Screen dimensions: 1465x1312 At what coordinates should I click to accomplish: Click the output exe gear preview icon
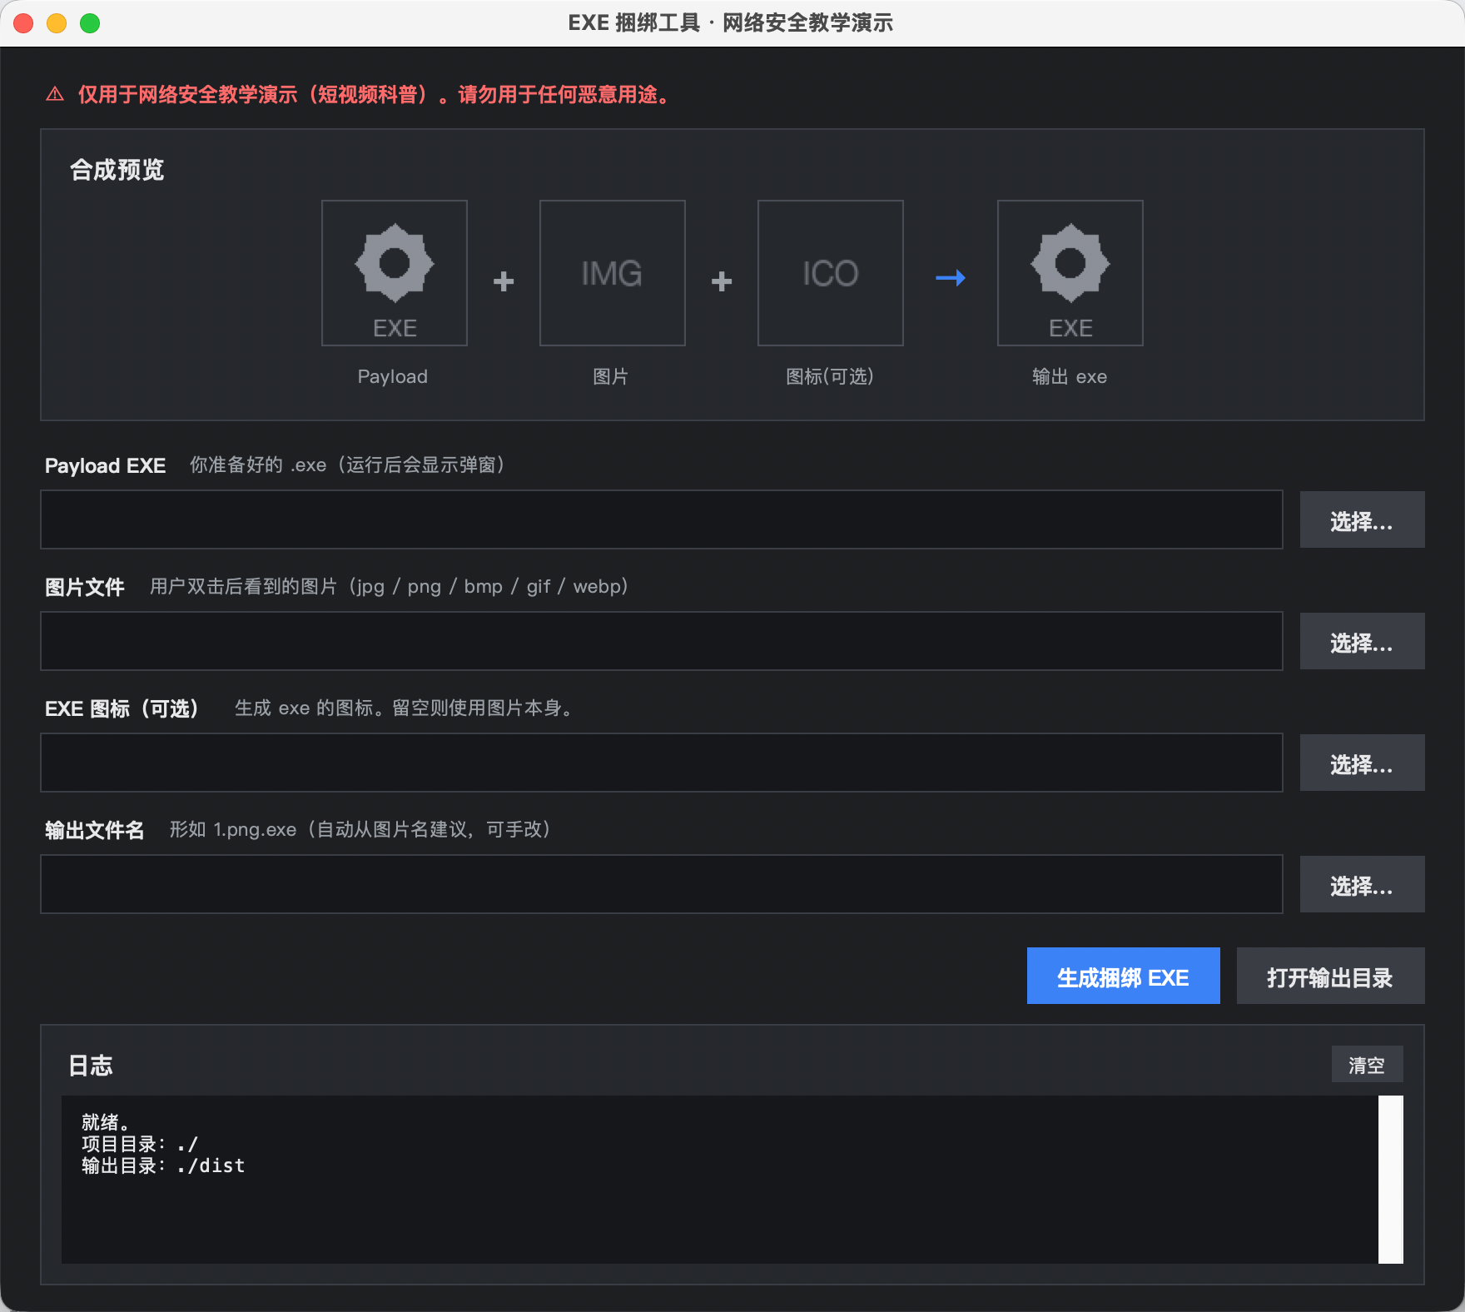click(1070, 272)
